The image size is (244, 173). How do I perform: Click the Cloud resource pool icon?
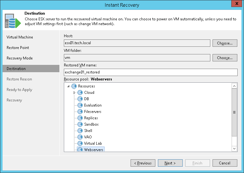(x=80, y=93)
